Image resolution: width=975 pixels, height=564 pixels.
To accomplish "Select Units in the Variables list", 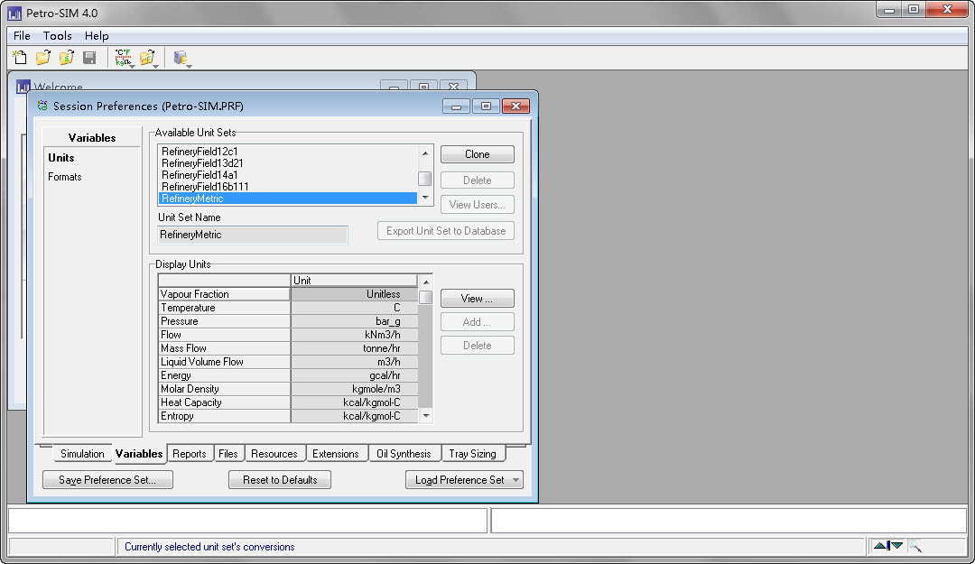I will tap(61, 158).
